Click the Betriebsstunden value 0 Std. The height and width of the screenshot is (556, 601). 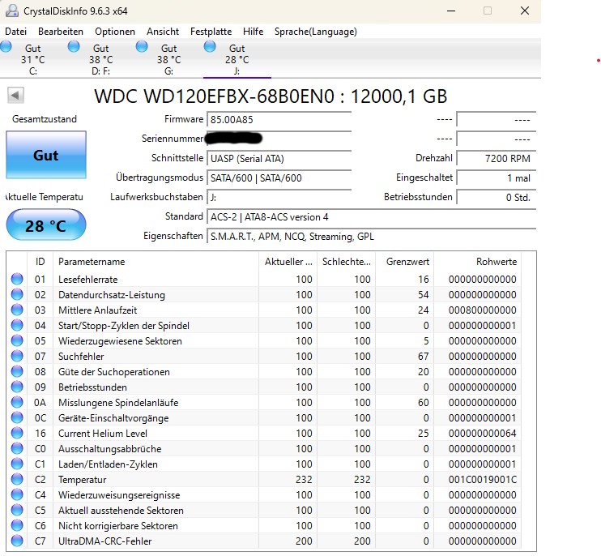pos(497,198)
